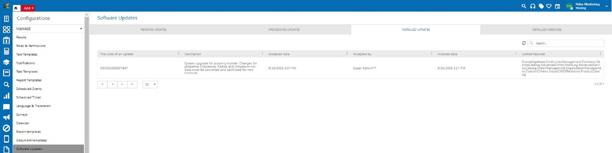The width and height of the screenshot is (612, 153).
Task: Click the tag icon in header
Action: [x=541, y=6]
